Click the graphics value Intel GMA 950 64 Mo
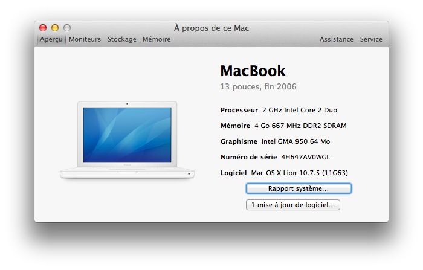This screenshot has height=270, width=423. [x=295, y=141]
